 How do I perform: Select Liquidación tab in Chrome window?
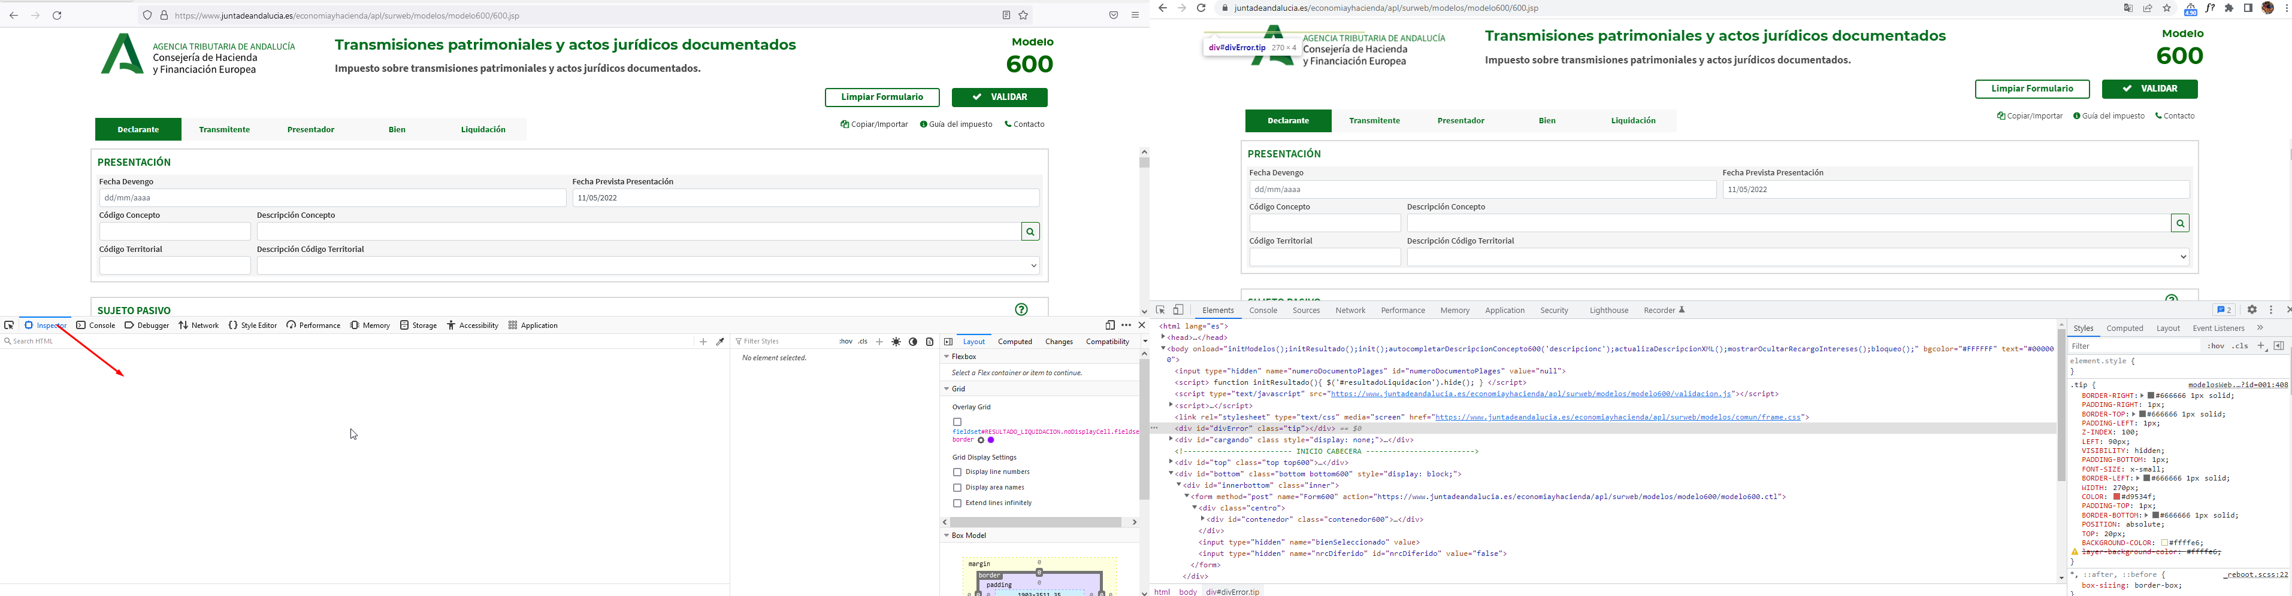(1634, 121)
